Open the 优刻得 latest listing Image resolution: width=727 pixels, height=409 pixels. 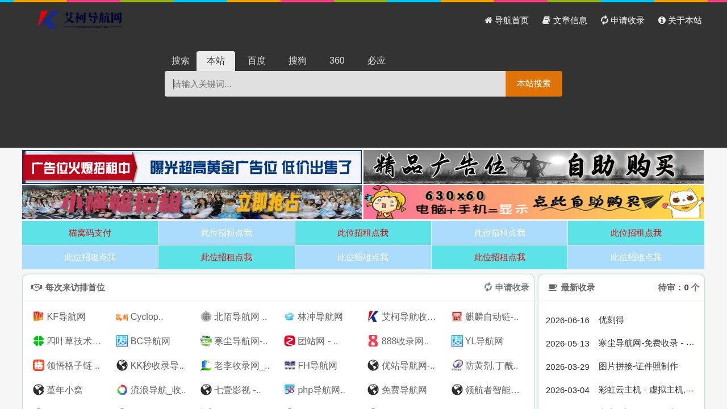(x=611, y=320)
